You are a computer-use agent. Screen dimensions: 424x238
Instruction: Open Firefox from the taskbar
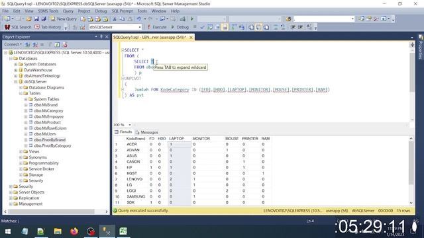pos(74,231)
